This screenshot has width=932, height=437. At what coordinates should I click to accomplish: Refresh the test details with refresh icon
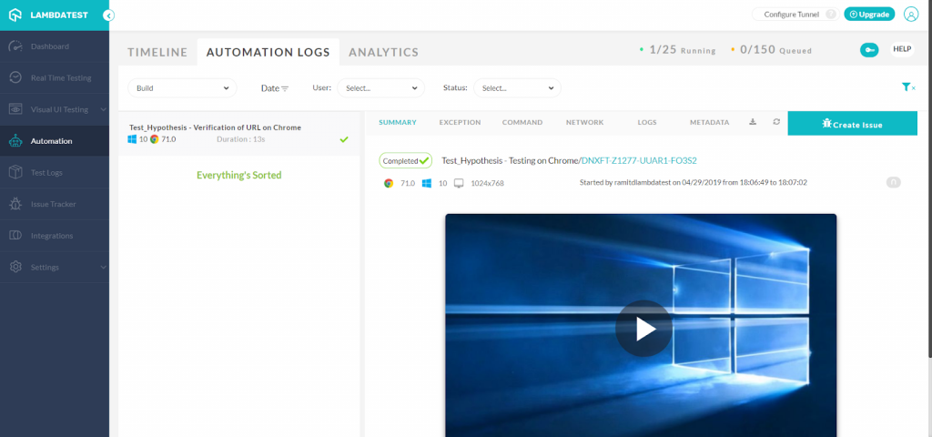click(775, 122)
